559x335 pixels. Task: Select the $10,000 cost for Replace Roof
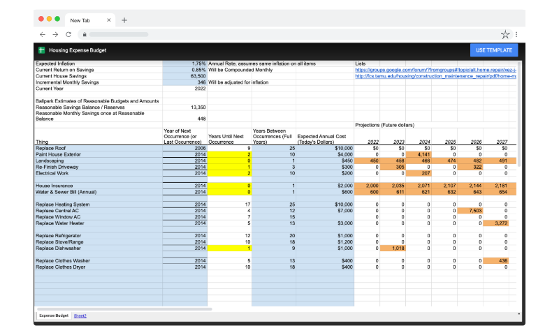tap(325, 148)
